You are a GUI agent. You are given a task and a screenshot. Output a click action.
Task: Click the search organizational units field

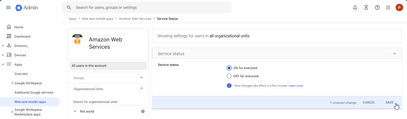108,102
